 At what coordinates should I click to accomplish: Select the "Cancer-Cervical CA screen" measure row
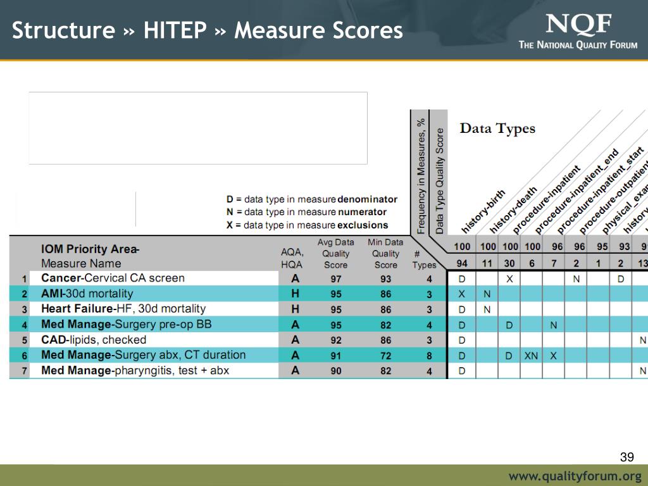[x=113, y=278]
